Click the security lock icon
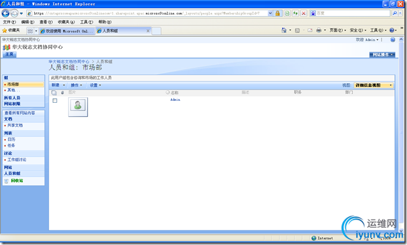The width and height of the screenshot is (407, 245). pyautogui.click(x=277, y=13)
